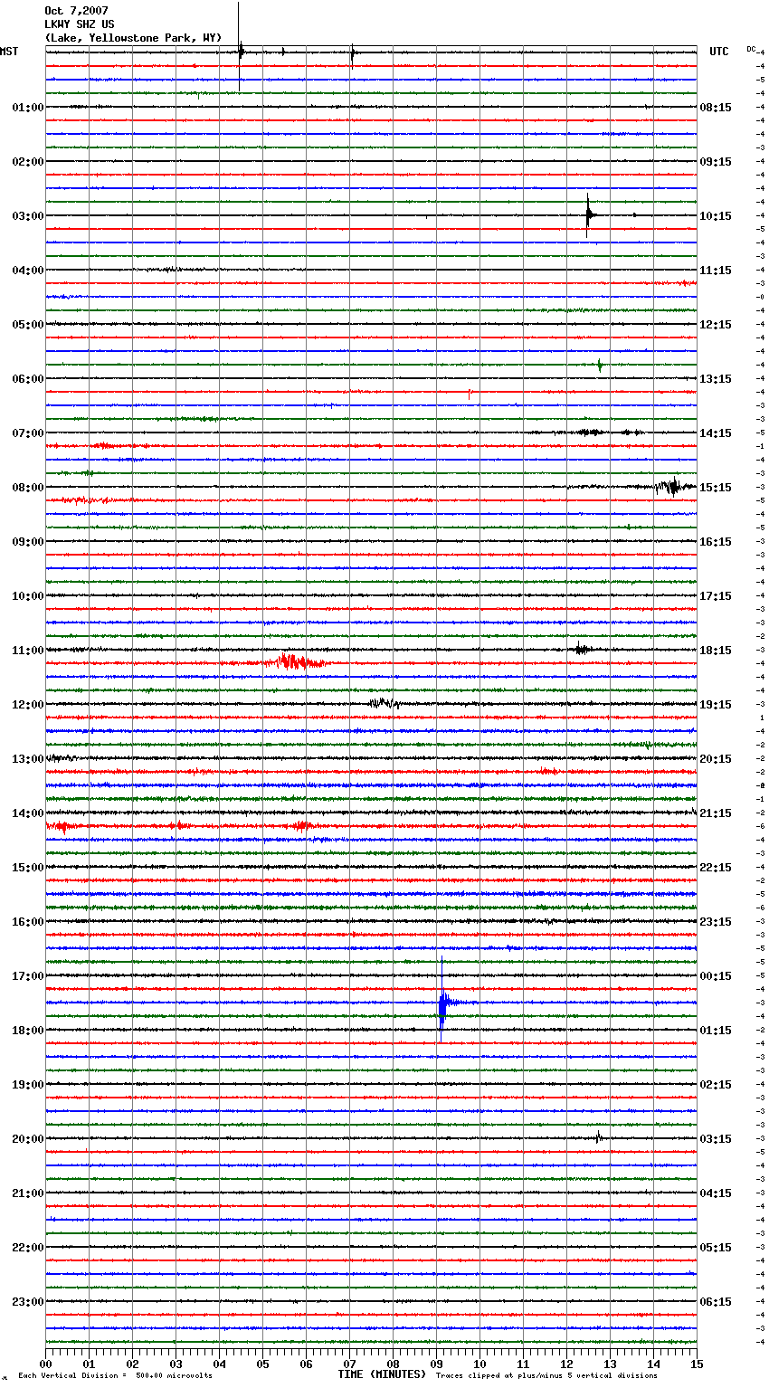Screen dimensions: 769x1388
Task: Click the 'DC' column header
Action: [x=751, y=48]
